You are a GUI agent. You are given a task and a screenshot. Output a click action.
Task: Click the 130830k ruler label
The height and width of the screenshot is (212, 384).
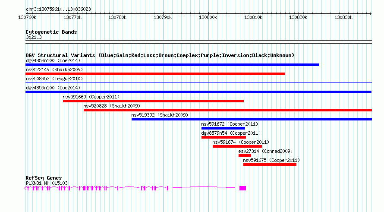(343, 17)
